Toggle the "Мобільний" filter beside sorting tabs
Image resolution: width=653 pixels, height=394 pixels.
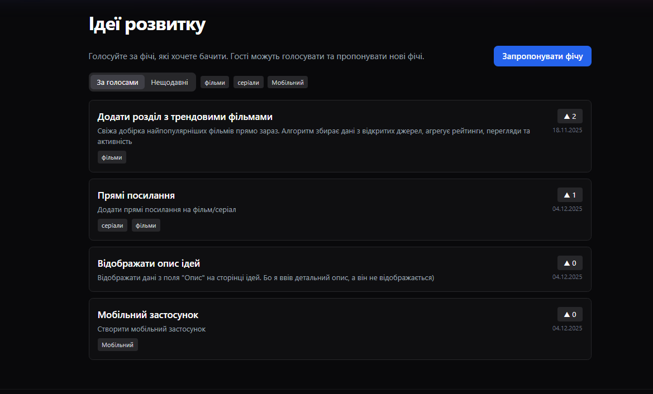(x=287, y=83)
